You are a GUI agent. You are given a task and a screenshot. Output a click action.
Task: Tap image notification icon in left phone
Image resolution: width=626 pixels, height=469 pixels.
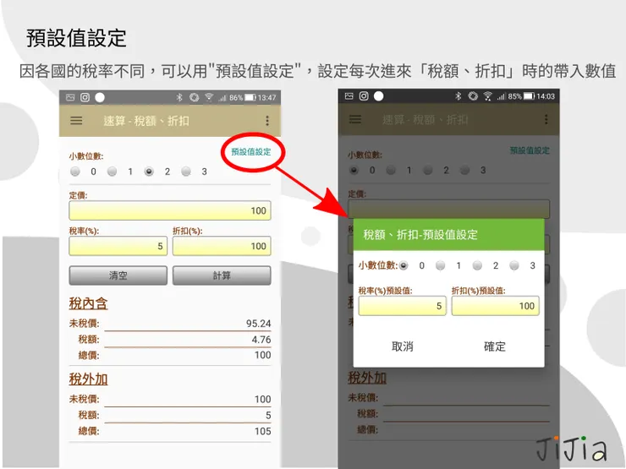click(x=70, y=97)
